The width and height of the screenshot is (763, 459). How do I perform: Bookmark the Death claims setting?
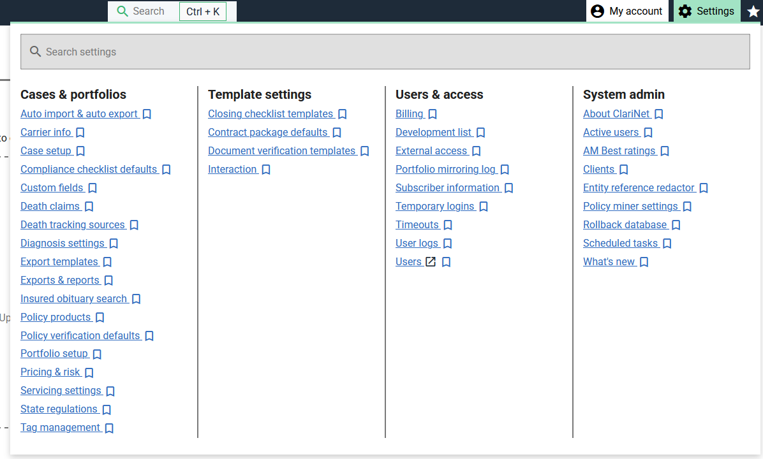(x=89, y=207)
